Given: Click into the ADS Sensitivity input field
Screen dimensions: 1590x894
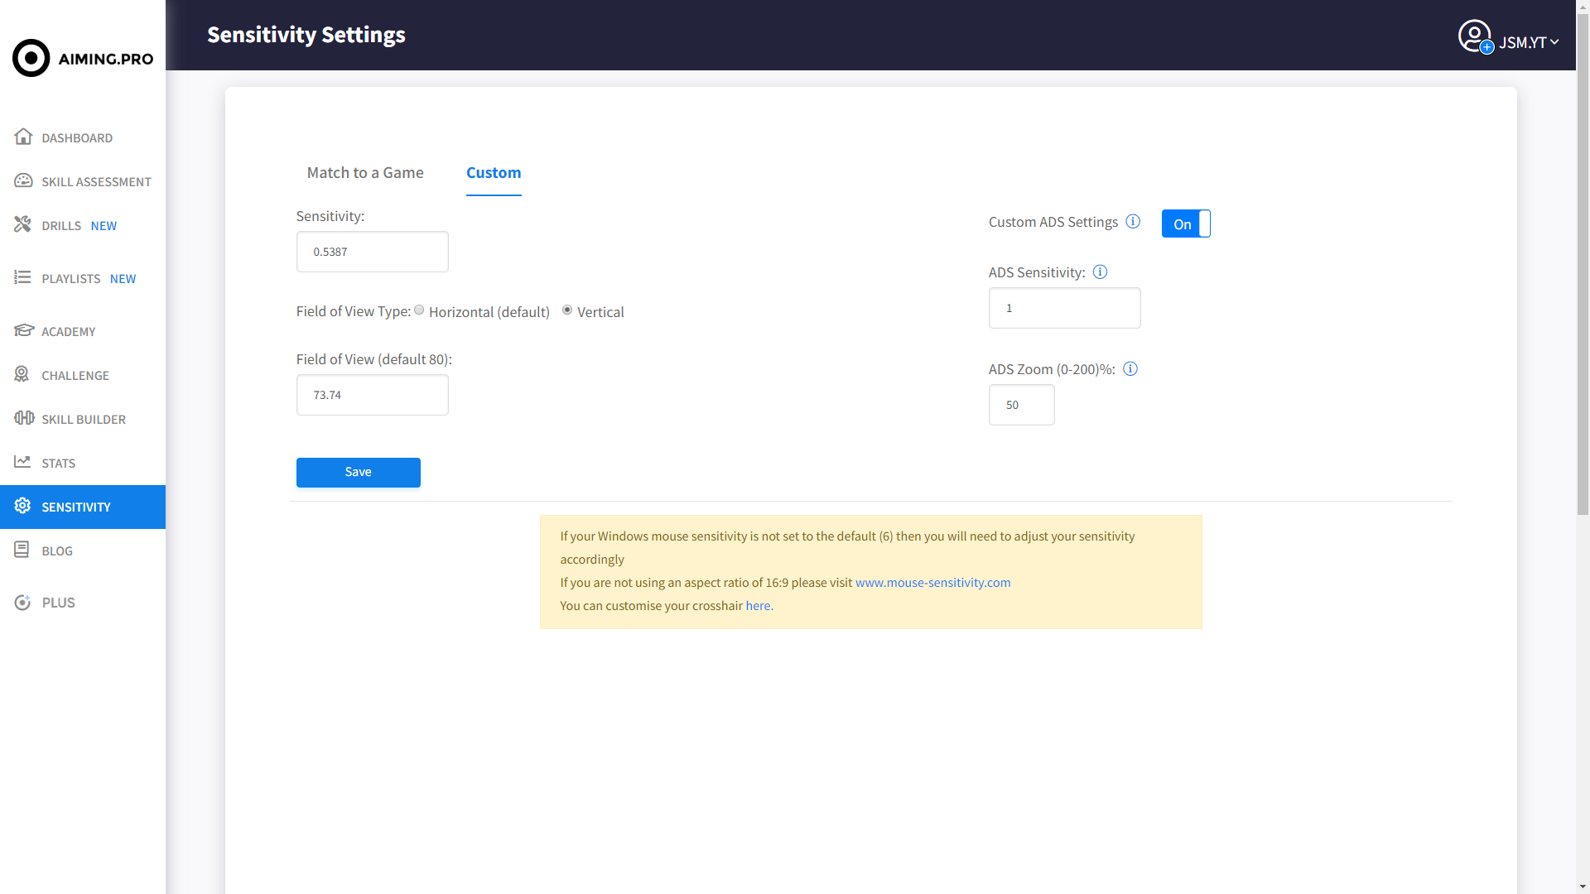Looking at the screenshot, I should [x=1064, y=308].
